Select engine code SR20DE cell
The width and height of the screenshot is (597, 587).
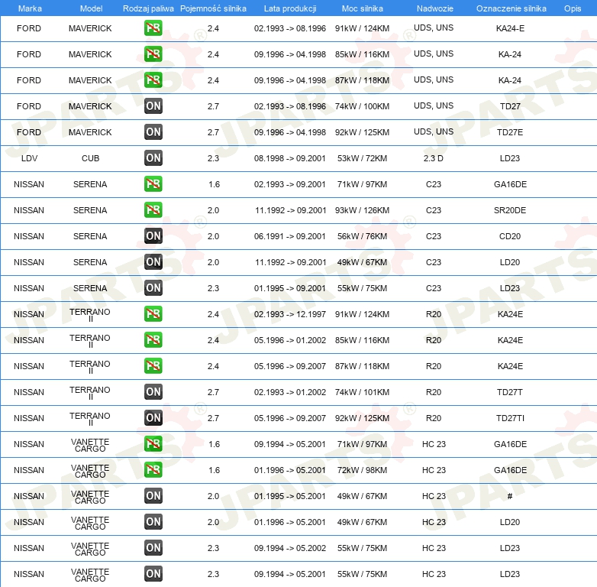pos(510,210)
